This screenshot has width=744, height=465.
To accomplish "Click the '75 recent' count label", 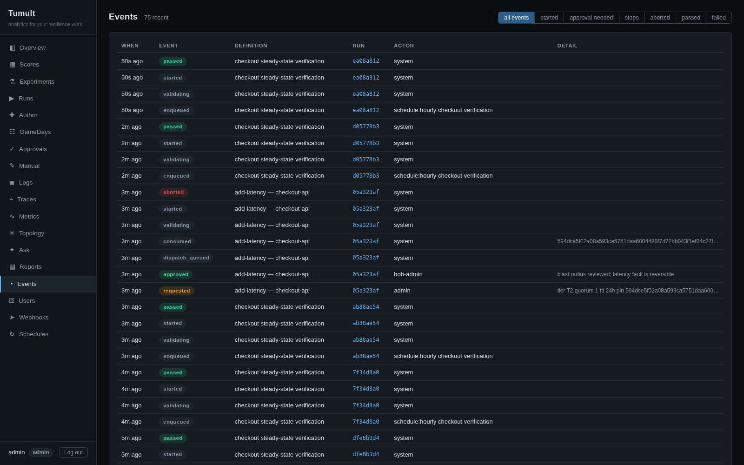I will tap(156, 18).
